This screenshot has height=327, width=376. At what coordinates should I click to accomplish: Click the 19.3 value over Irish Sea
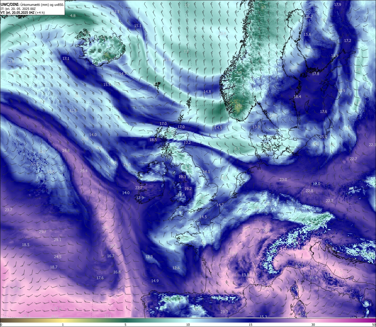click(182, 177)
